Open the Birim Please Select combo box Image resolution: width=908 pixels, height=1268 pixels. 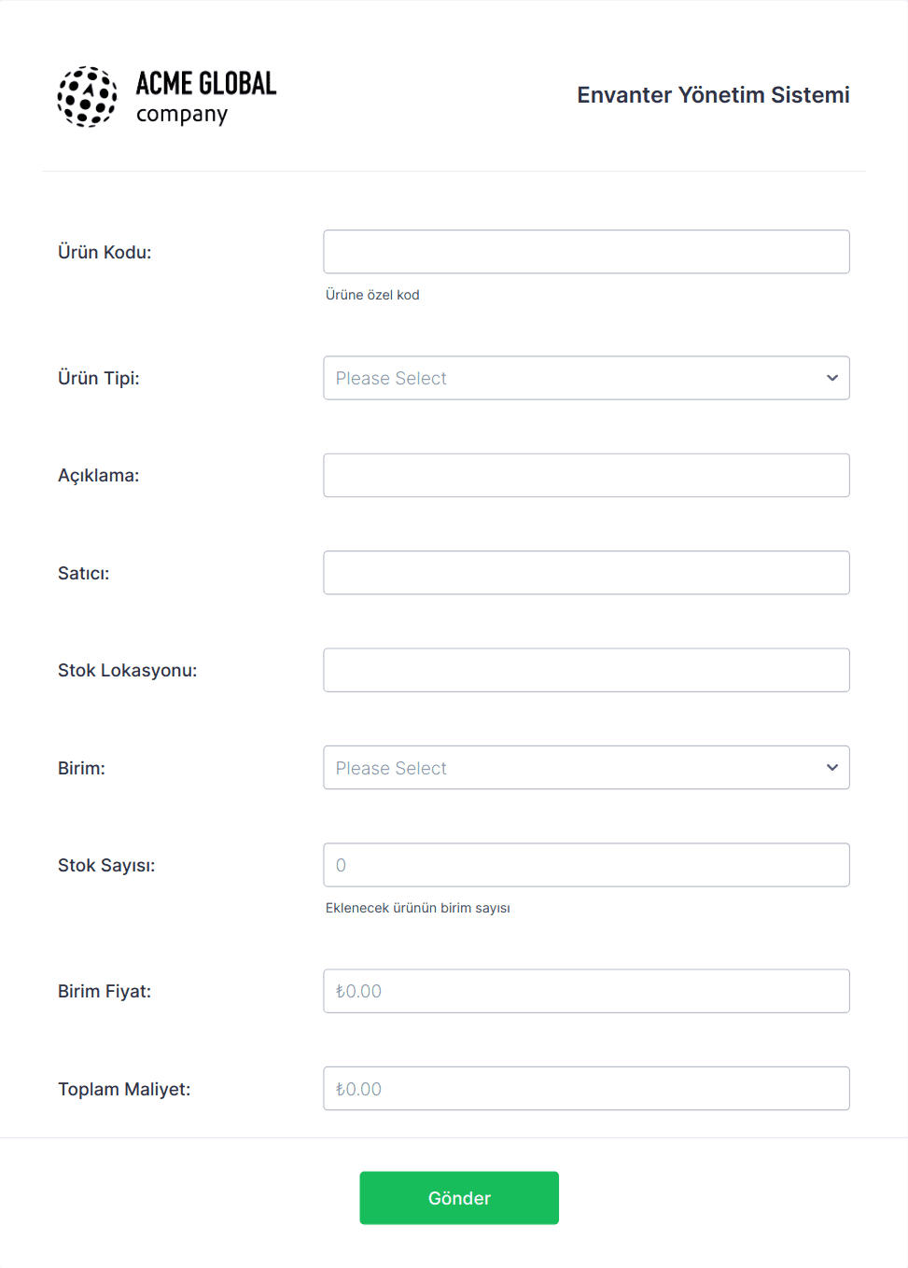click(586, 768)
